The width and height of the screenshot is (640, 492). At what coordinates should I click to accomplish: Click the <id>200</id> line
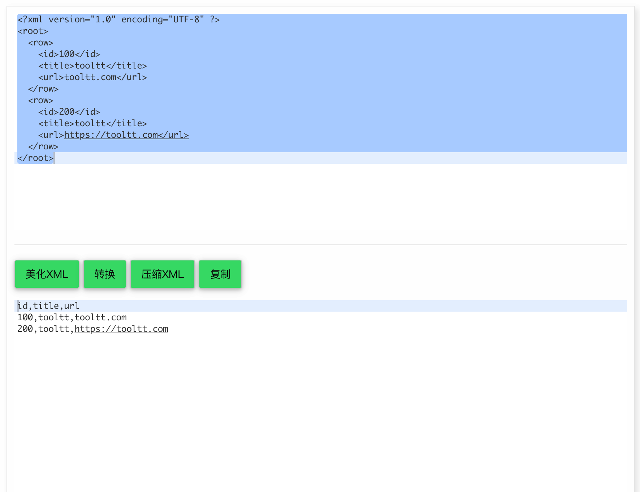(x=69, y=112)
